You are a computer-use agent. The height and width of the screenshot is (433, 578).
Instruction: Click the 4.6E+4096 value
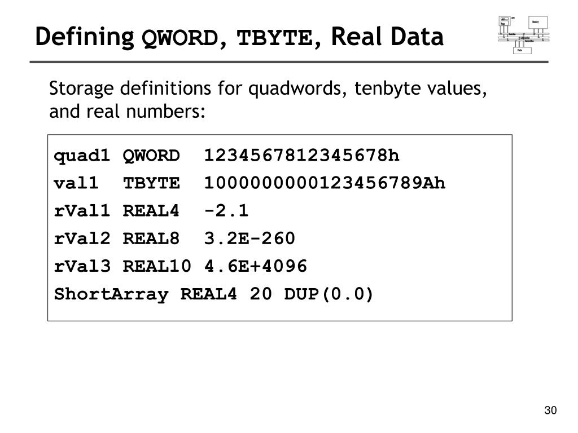[256, 266]
